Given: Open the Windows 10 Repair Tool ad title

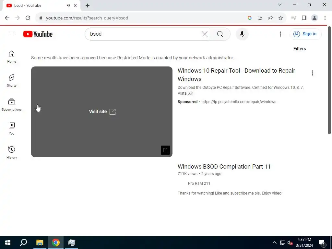Looking at the screenshot, I should point(236,75).
